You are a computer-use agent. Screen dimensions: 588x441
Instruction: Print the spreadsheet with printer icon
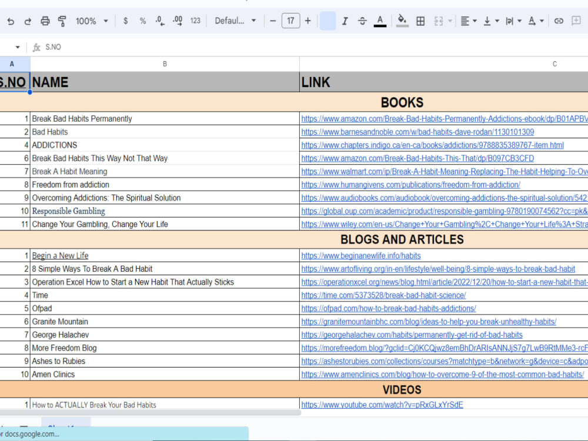tap(45, 21)
